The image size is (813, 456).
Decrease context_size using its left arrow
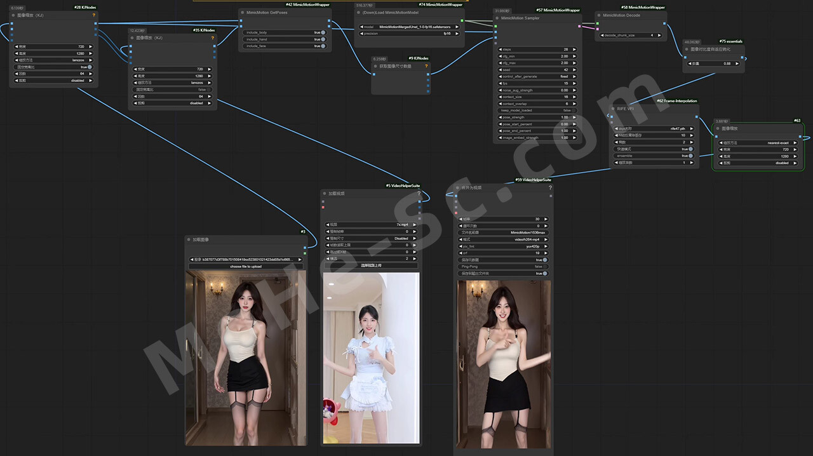click(x=500, y=97)
